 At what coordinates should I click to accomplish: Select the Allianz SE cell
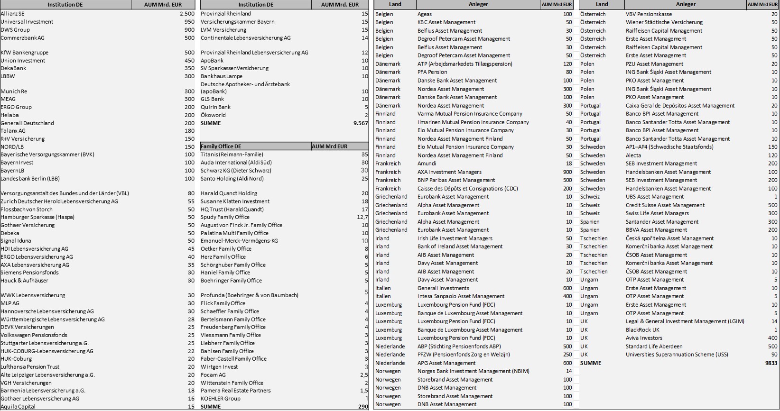tap(12, 14)
